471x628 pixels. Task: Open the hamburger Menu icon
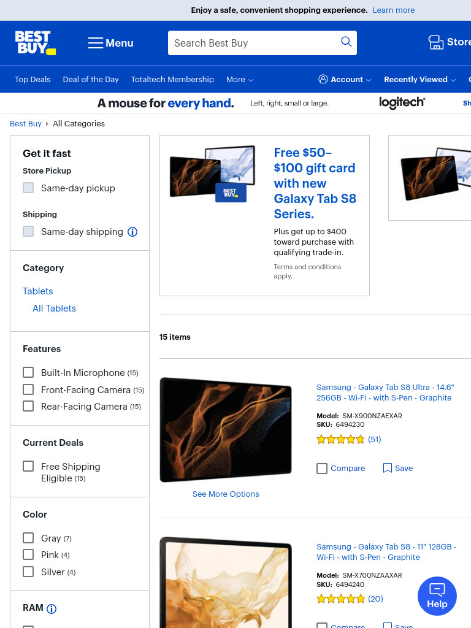point(96,43)
